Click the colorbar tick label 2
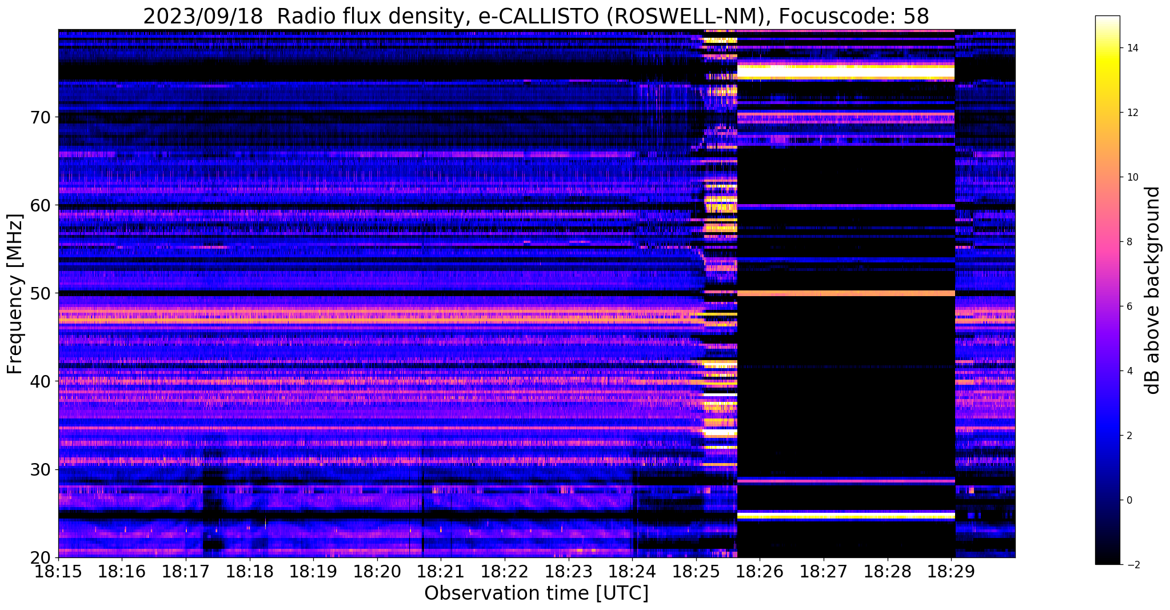The width and height of the screenshot is (1170, 610). (x=1129, y=436)
